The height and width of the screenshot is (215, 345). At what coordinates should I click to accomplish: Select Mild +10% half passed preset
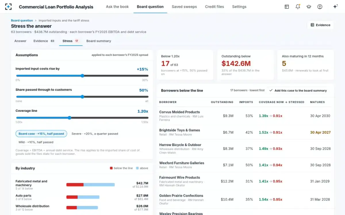pos(36,142)
